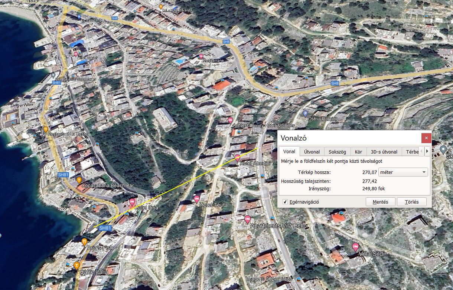Screen dimensions: 453x290
Task: Switch to the Útvonal tab
Action: (312, 152)
